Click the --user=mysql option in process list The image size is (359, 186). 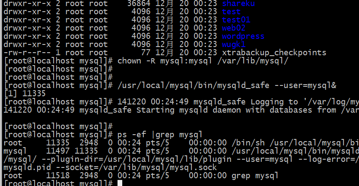pos(265,159)
